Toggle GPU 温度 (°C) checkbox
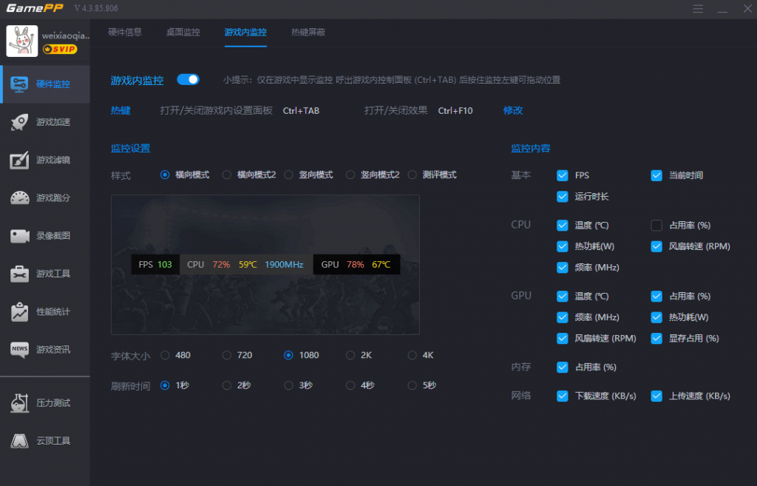Viewport: 757px width, 486px height. click(562, 296)
